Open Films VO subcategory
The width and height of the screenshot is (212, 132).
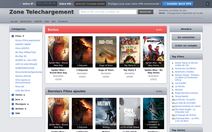click(20, 86)
